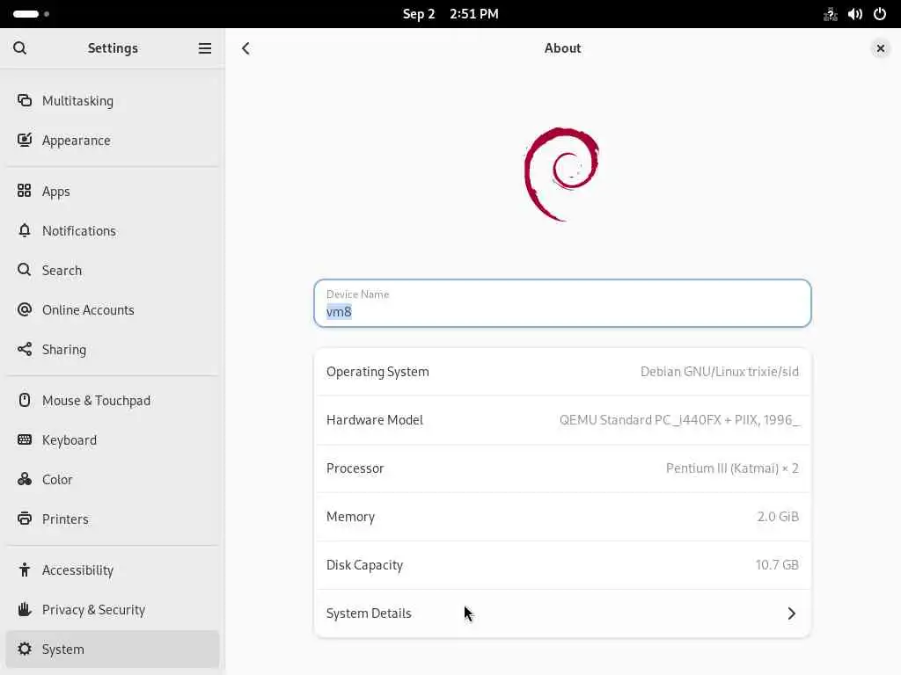901x675 pixels.
Task: Click the System gear icon
Action: 24,649
